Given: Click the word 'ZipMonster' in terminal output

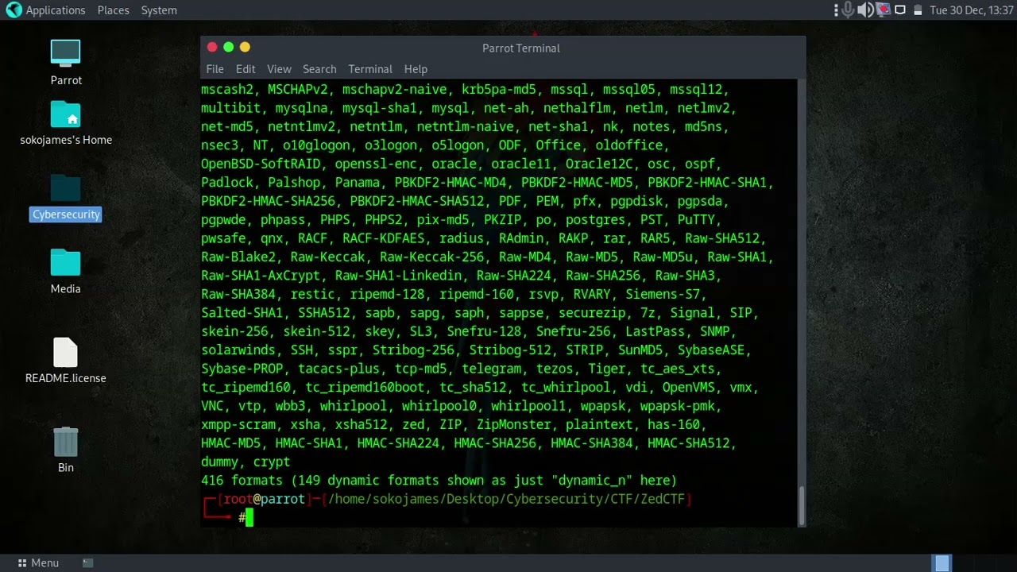Looking at the screenshot, I should (514, 424).
